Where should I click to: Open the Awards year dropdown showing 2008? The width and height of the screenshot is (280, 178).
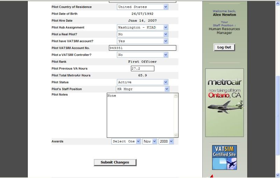[166, 141]
